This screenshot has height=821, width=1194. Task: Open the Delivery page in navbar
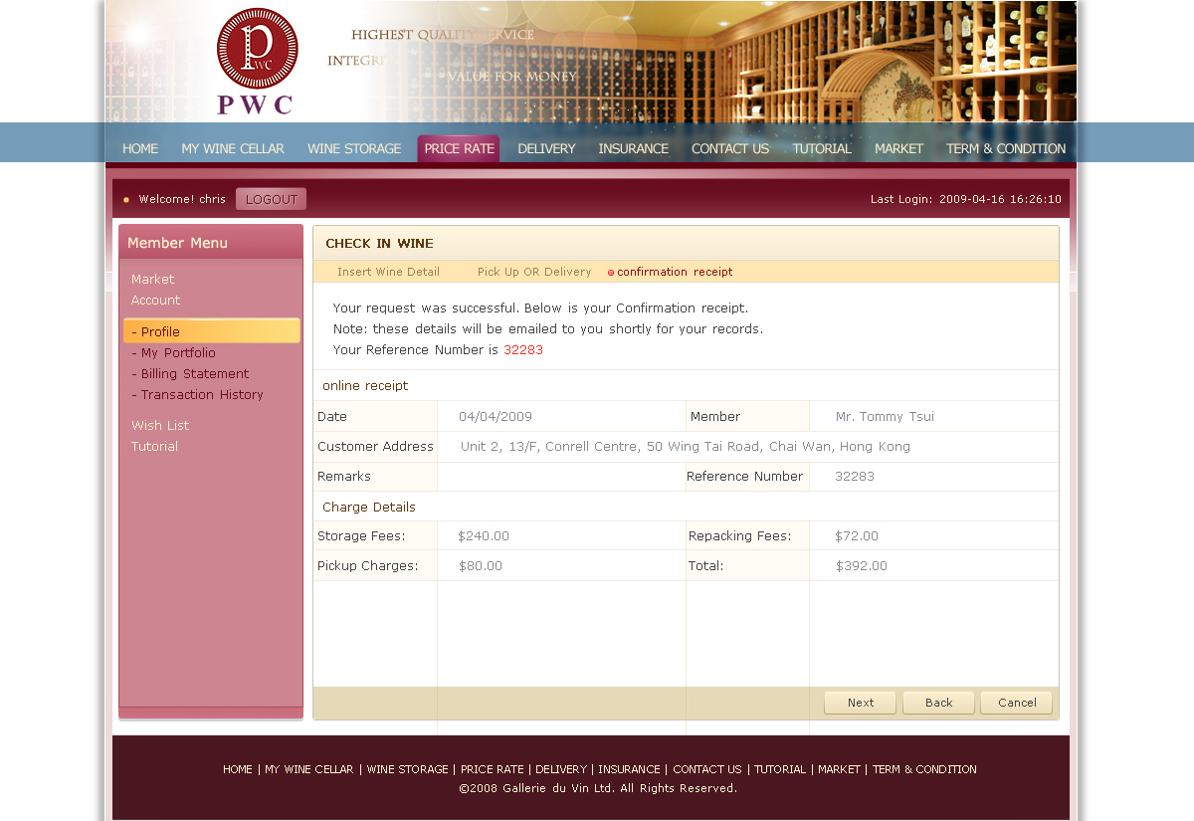(546, 149)
